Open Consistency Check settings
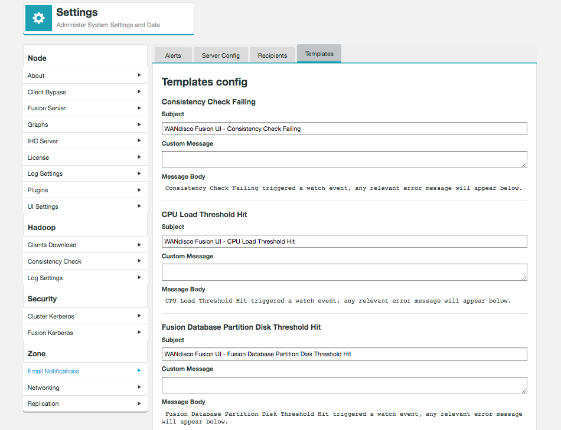This screenshot has height=430, width=561. [x=85, y=261]
